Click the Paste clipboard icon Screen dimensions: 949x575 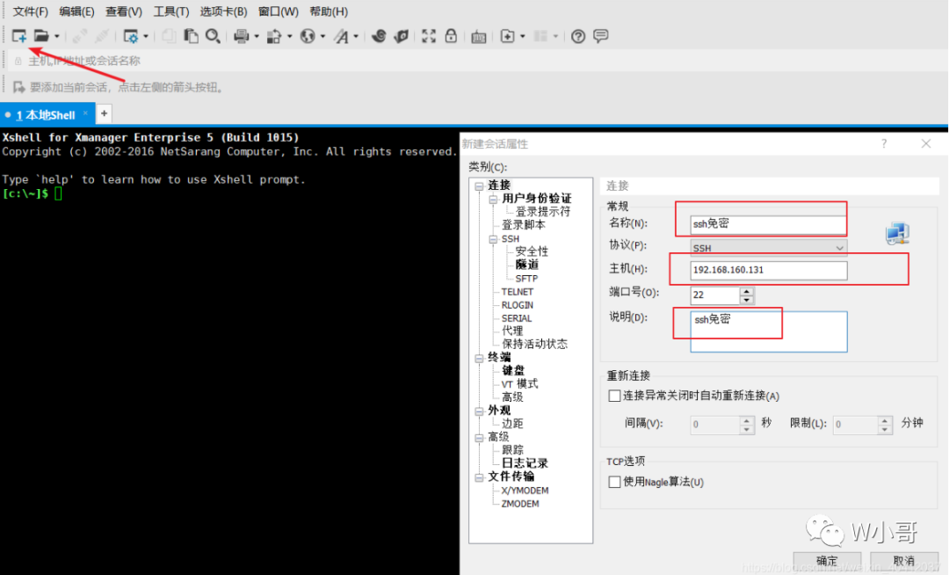tap(192, 36)
